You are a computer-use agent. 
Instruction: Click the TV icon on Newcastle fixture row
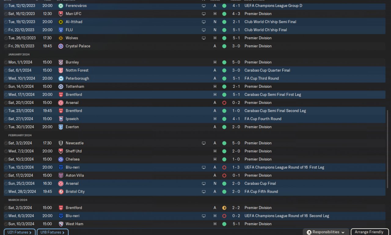click(204, 143)
